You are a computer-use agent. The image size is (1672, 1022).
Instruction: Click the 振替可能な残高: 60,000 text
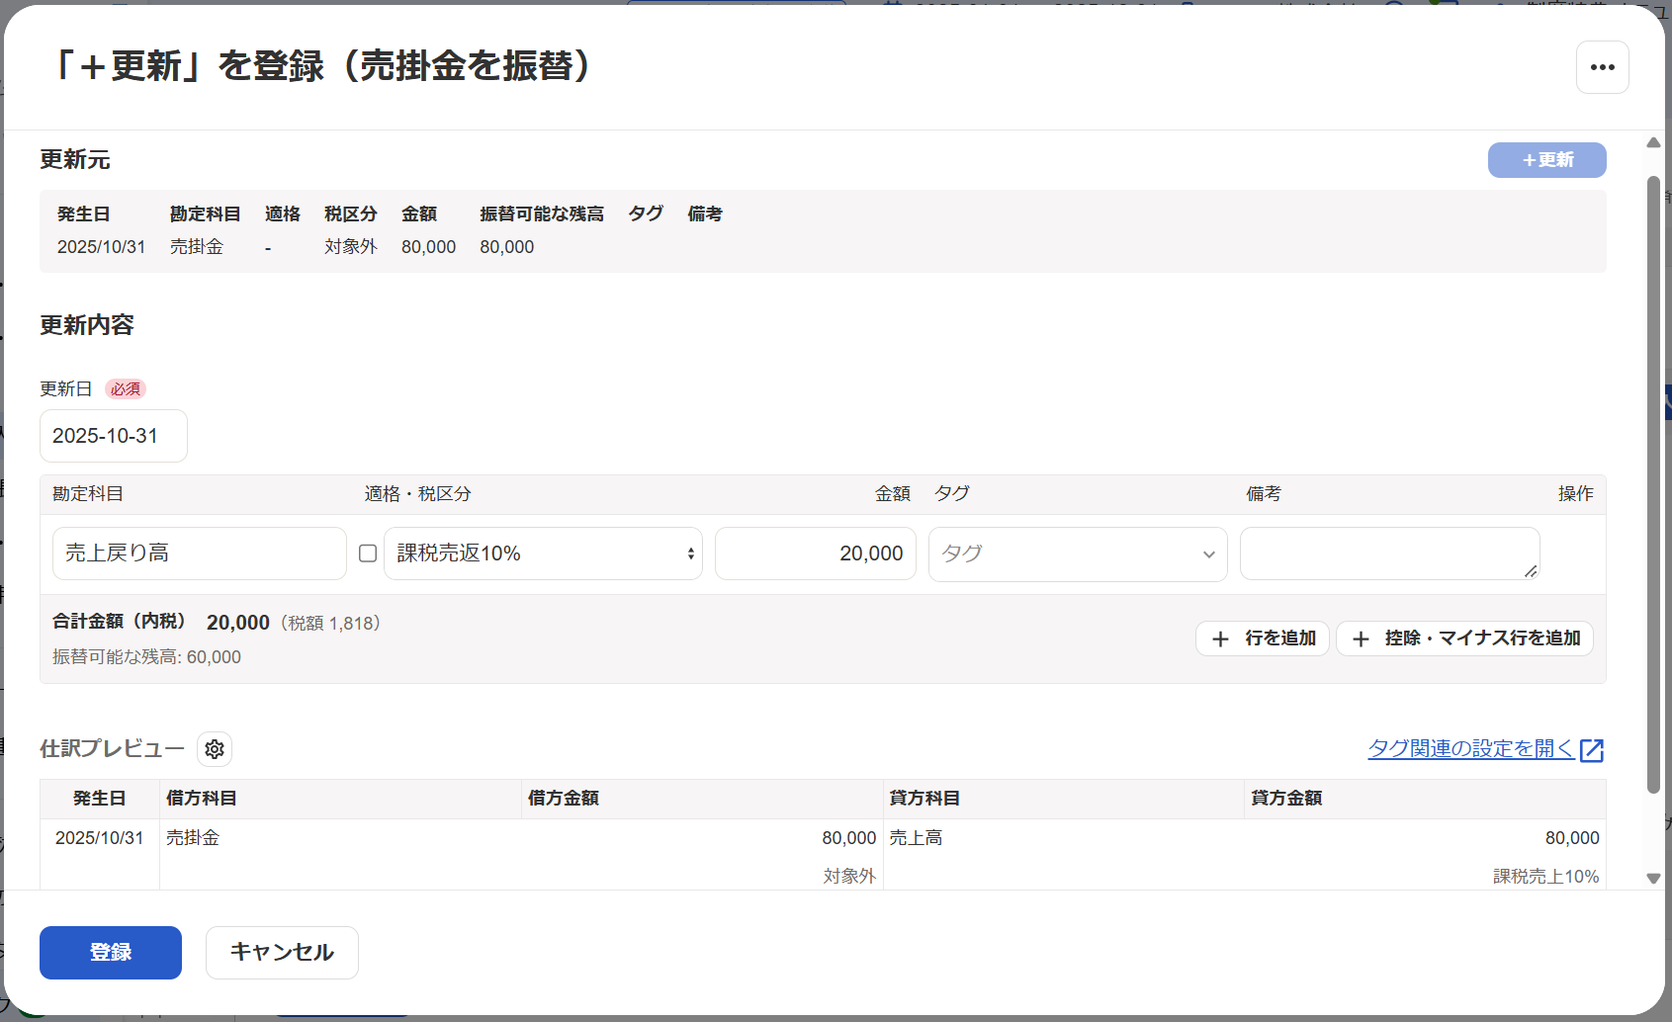pyautogui.click(x=146, y=657)
